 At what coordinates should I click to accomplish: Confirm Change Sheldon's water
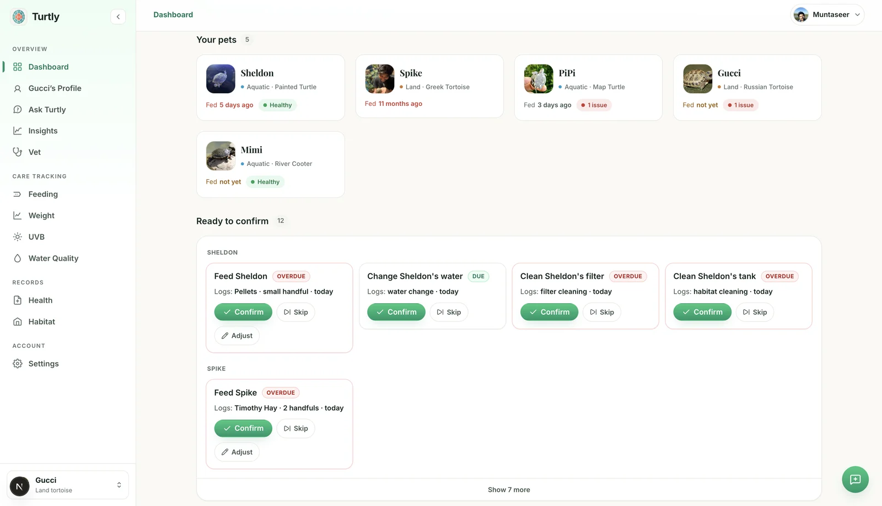point(396,312)
